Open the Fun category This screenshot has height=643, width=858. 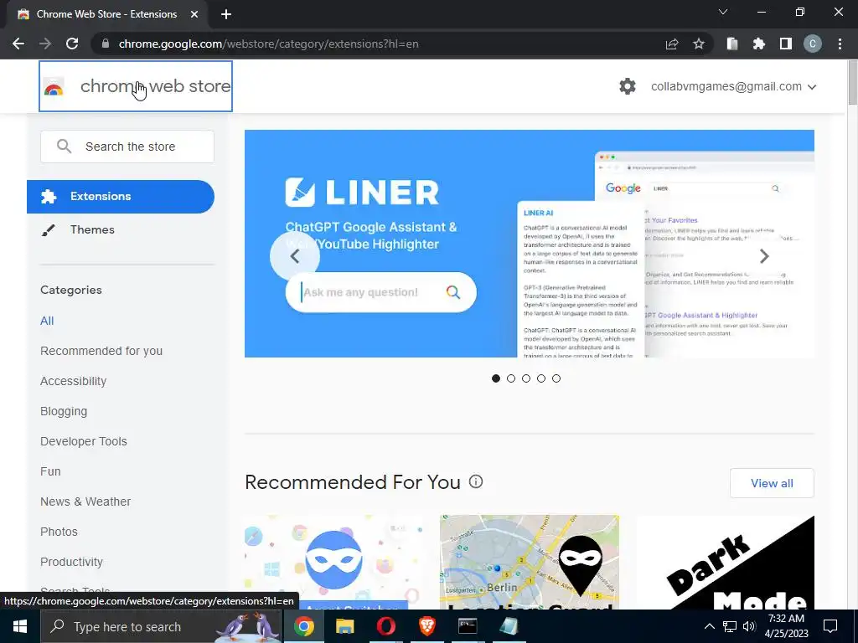50,471
